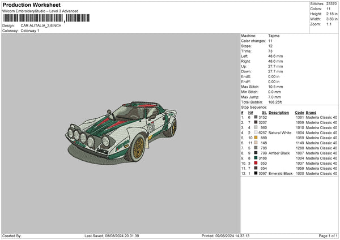
Task: Select the Emerald Black color swatch
Action: [x=256, y=173]
